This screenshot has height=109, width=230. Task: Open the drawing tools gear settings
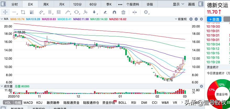(146, 12)
